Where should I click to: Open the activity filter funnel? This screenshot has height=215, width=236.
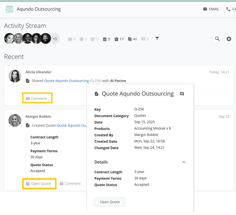(157, 39)
